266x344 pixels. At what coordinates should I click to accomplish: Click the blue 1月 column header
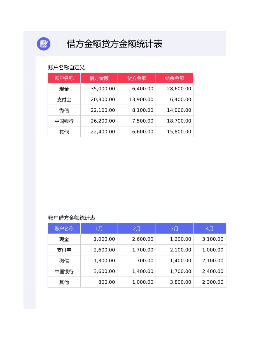[x=99, y=228]
